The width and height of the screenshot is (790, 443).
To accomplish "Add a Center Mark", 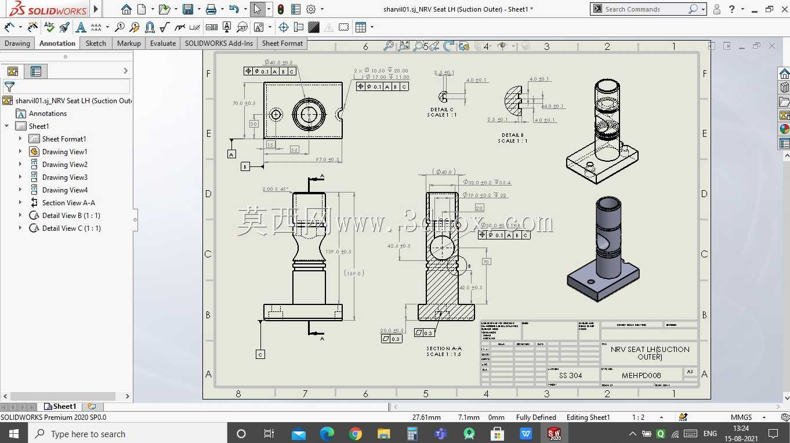I will pyautogui.click(x=284, y=27).
